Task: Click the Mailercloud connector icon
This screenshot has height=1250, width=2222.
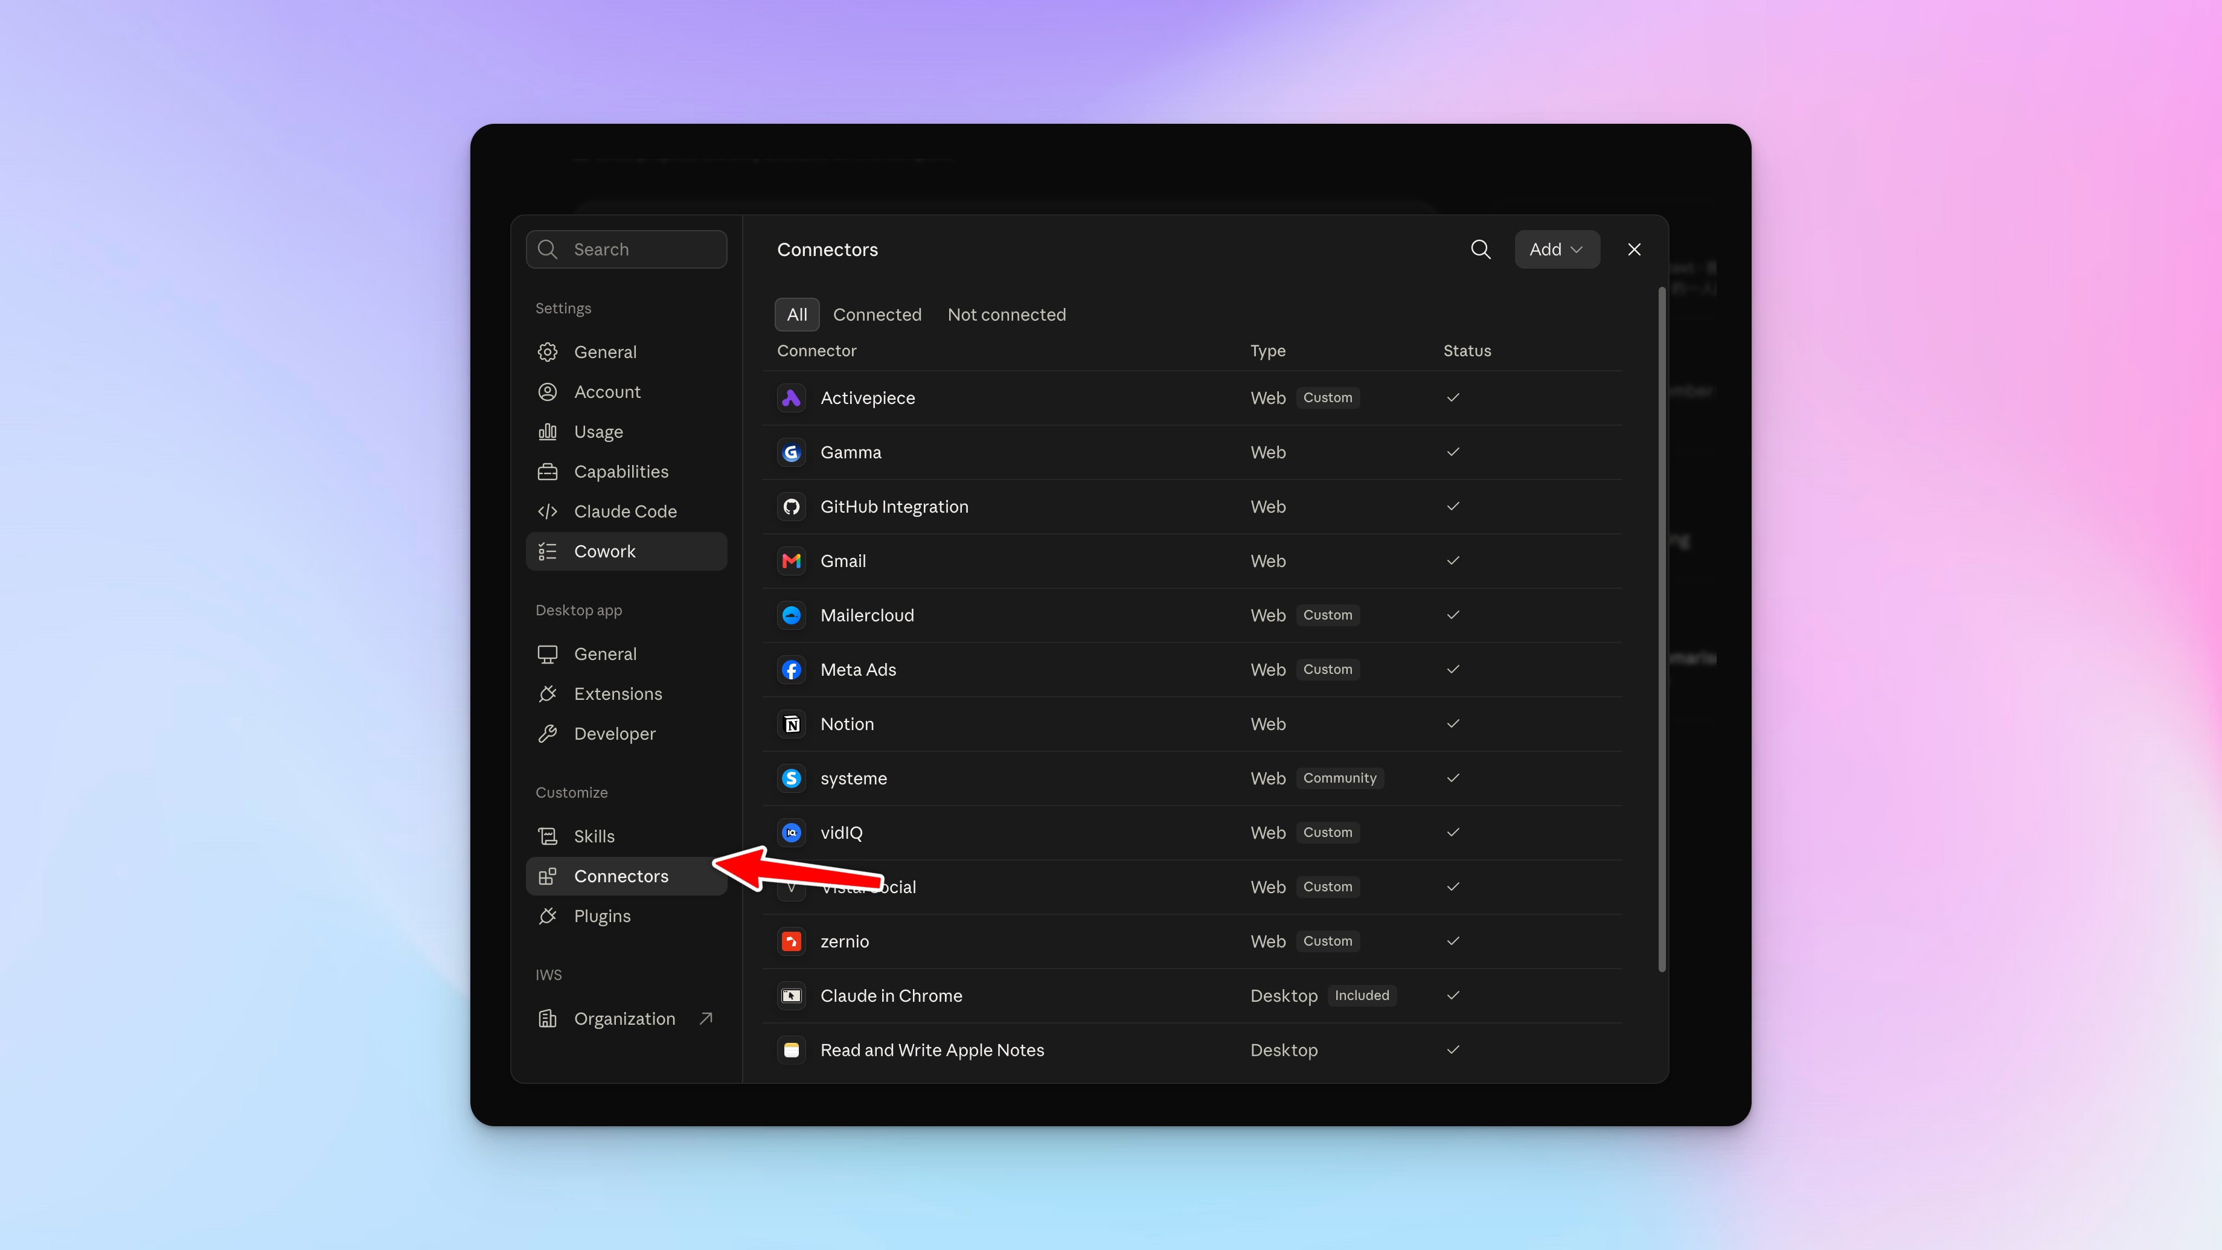Action: [791, 615]
